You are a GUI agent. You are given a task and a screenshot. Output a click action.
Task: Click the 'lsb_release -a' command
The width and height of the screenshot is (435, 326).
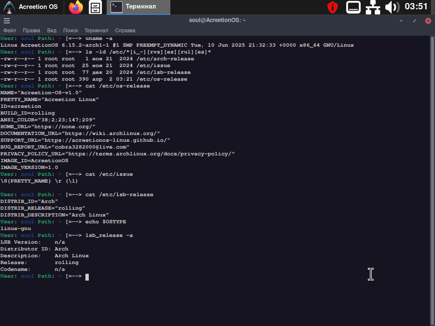pos(109,235)
